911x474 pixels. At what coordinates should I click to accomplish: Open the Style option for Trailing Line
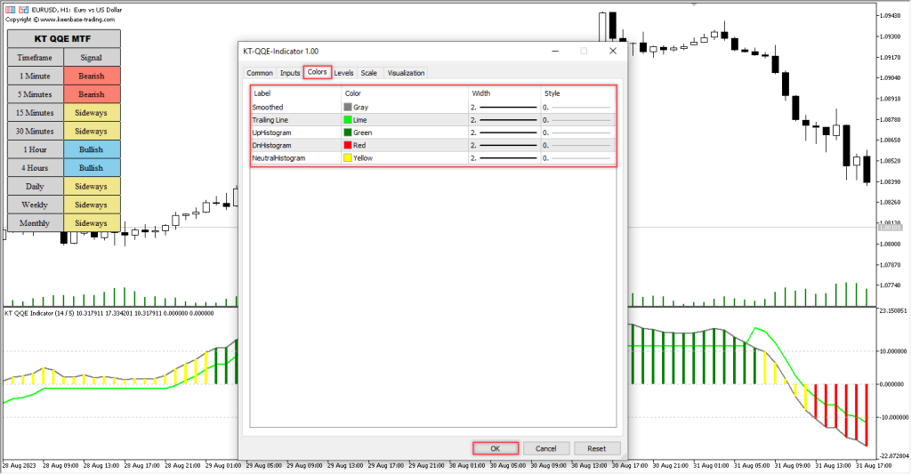[577, 119]
